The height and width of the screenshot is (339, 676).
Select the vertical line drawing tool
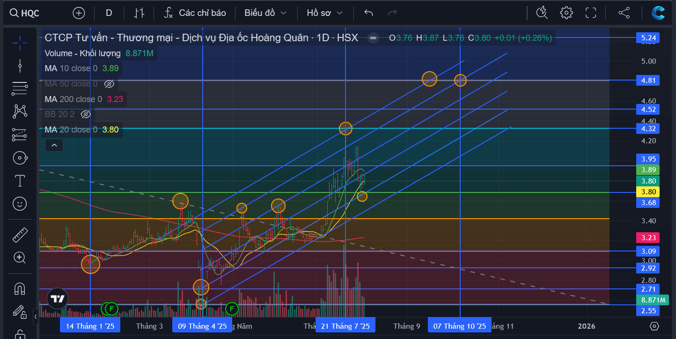click(20, 66)
